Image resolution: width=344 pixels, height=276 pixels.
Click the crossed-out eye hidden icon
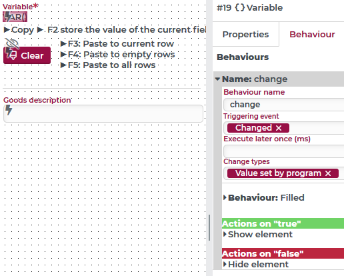pyautogui.click(x=11, y=43)
